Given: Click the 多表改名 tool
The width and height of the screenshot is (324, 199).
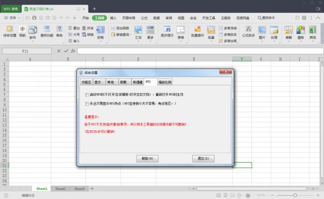Looking at the screenshot, I should 228,34.
